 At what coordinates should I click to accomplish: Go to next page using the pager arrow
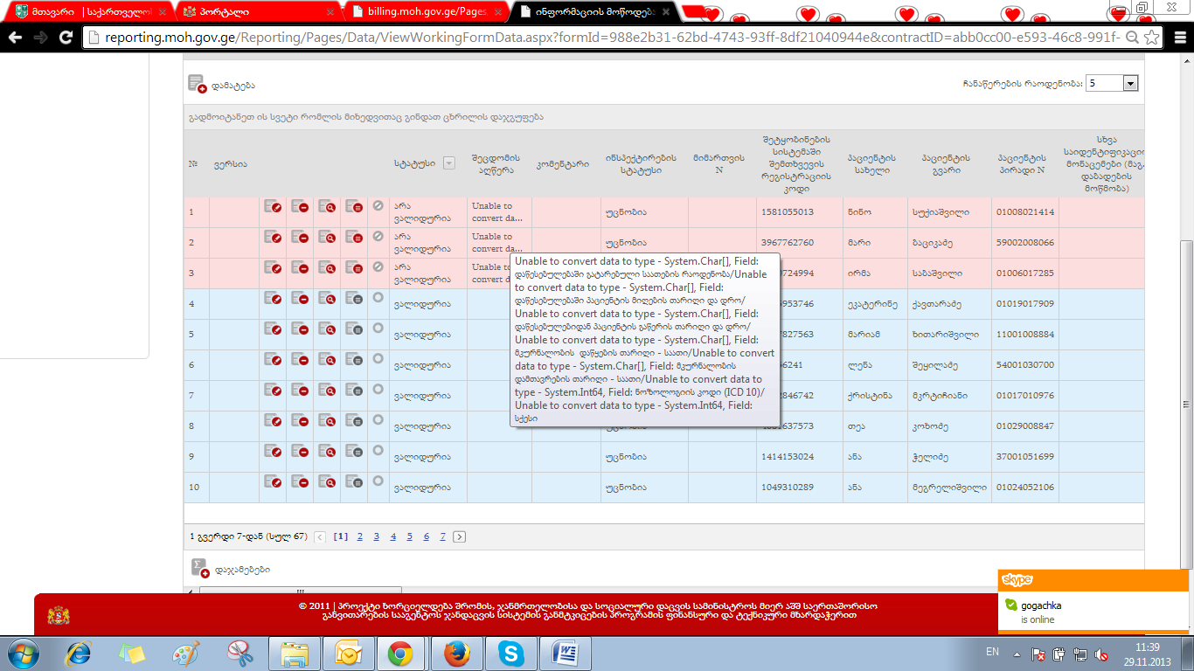pos(460,536)
